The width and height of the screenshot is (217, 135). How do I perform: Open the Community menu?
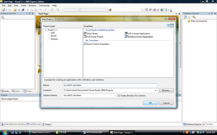pos(44,5)
